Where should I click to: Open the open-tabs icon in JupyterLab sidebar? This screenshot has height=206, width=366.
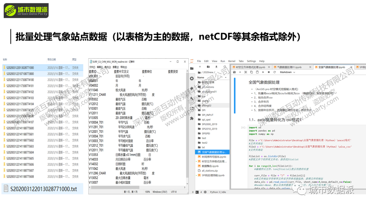(192, 108)
